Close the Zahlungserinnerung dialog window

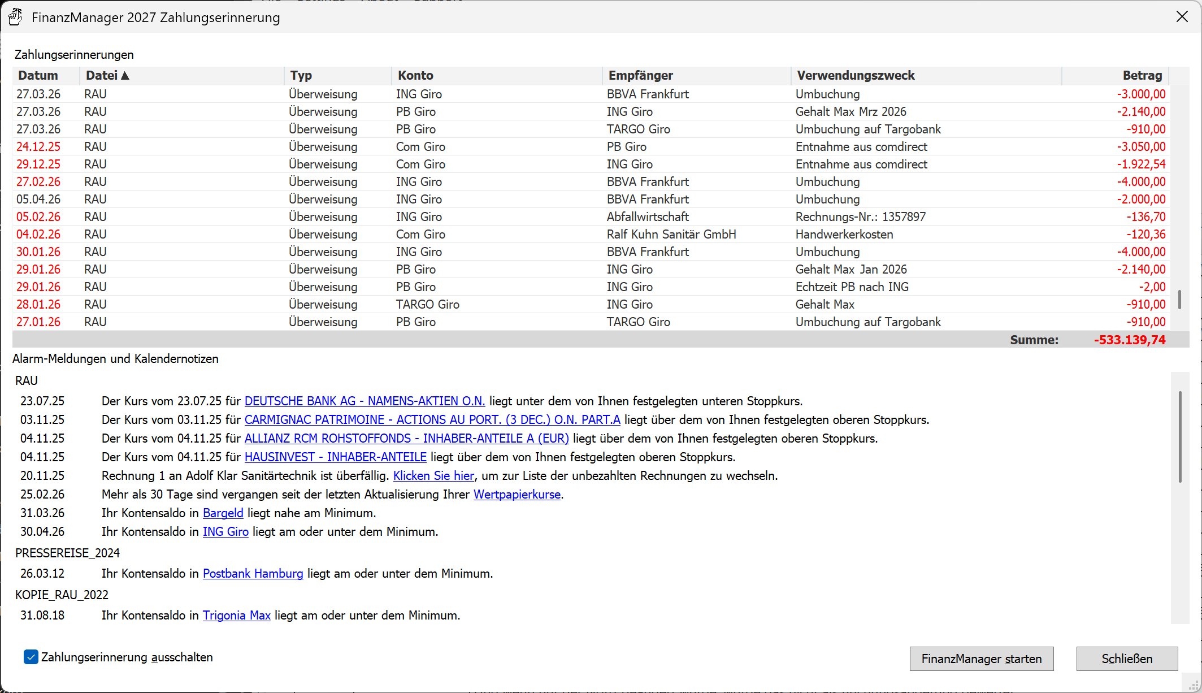1182,17
